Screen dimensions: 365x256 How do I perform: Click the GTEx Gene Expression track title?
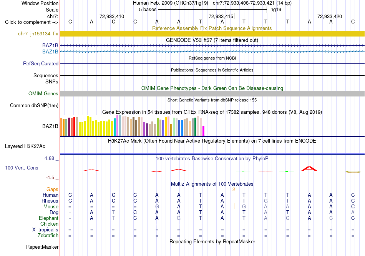point(212,112)
